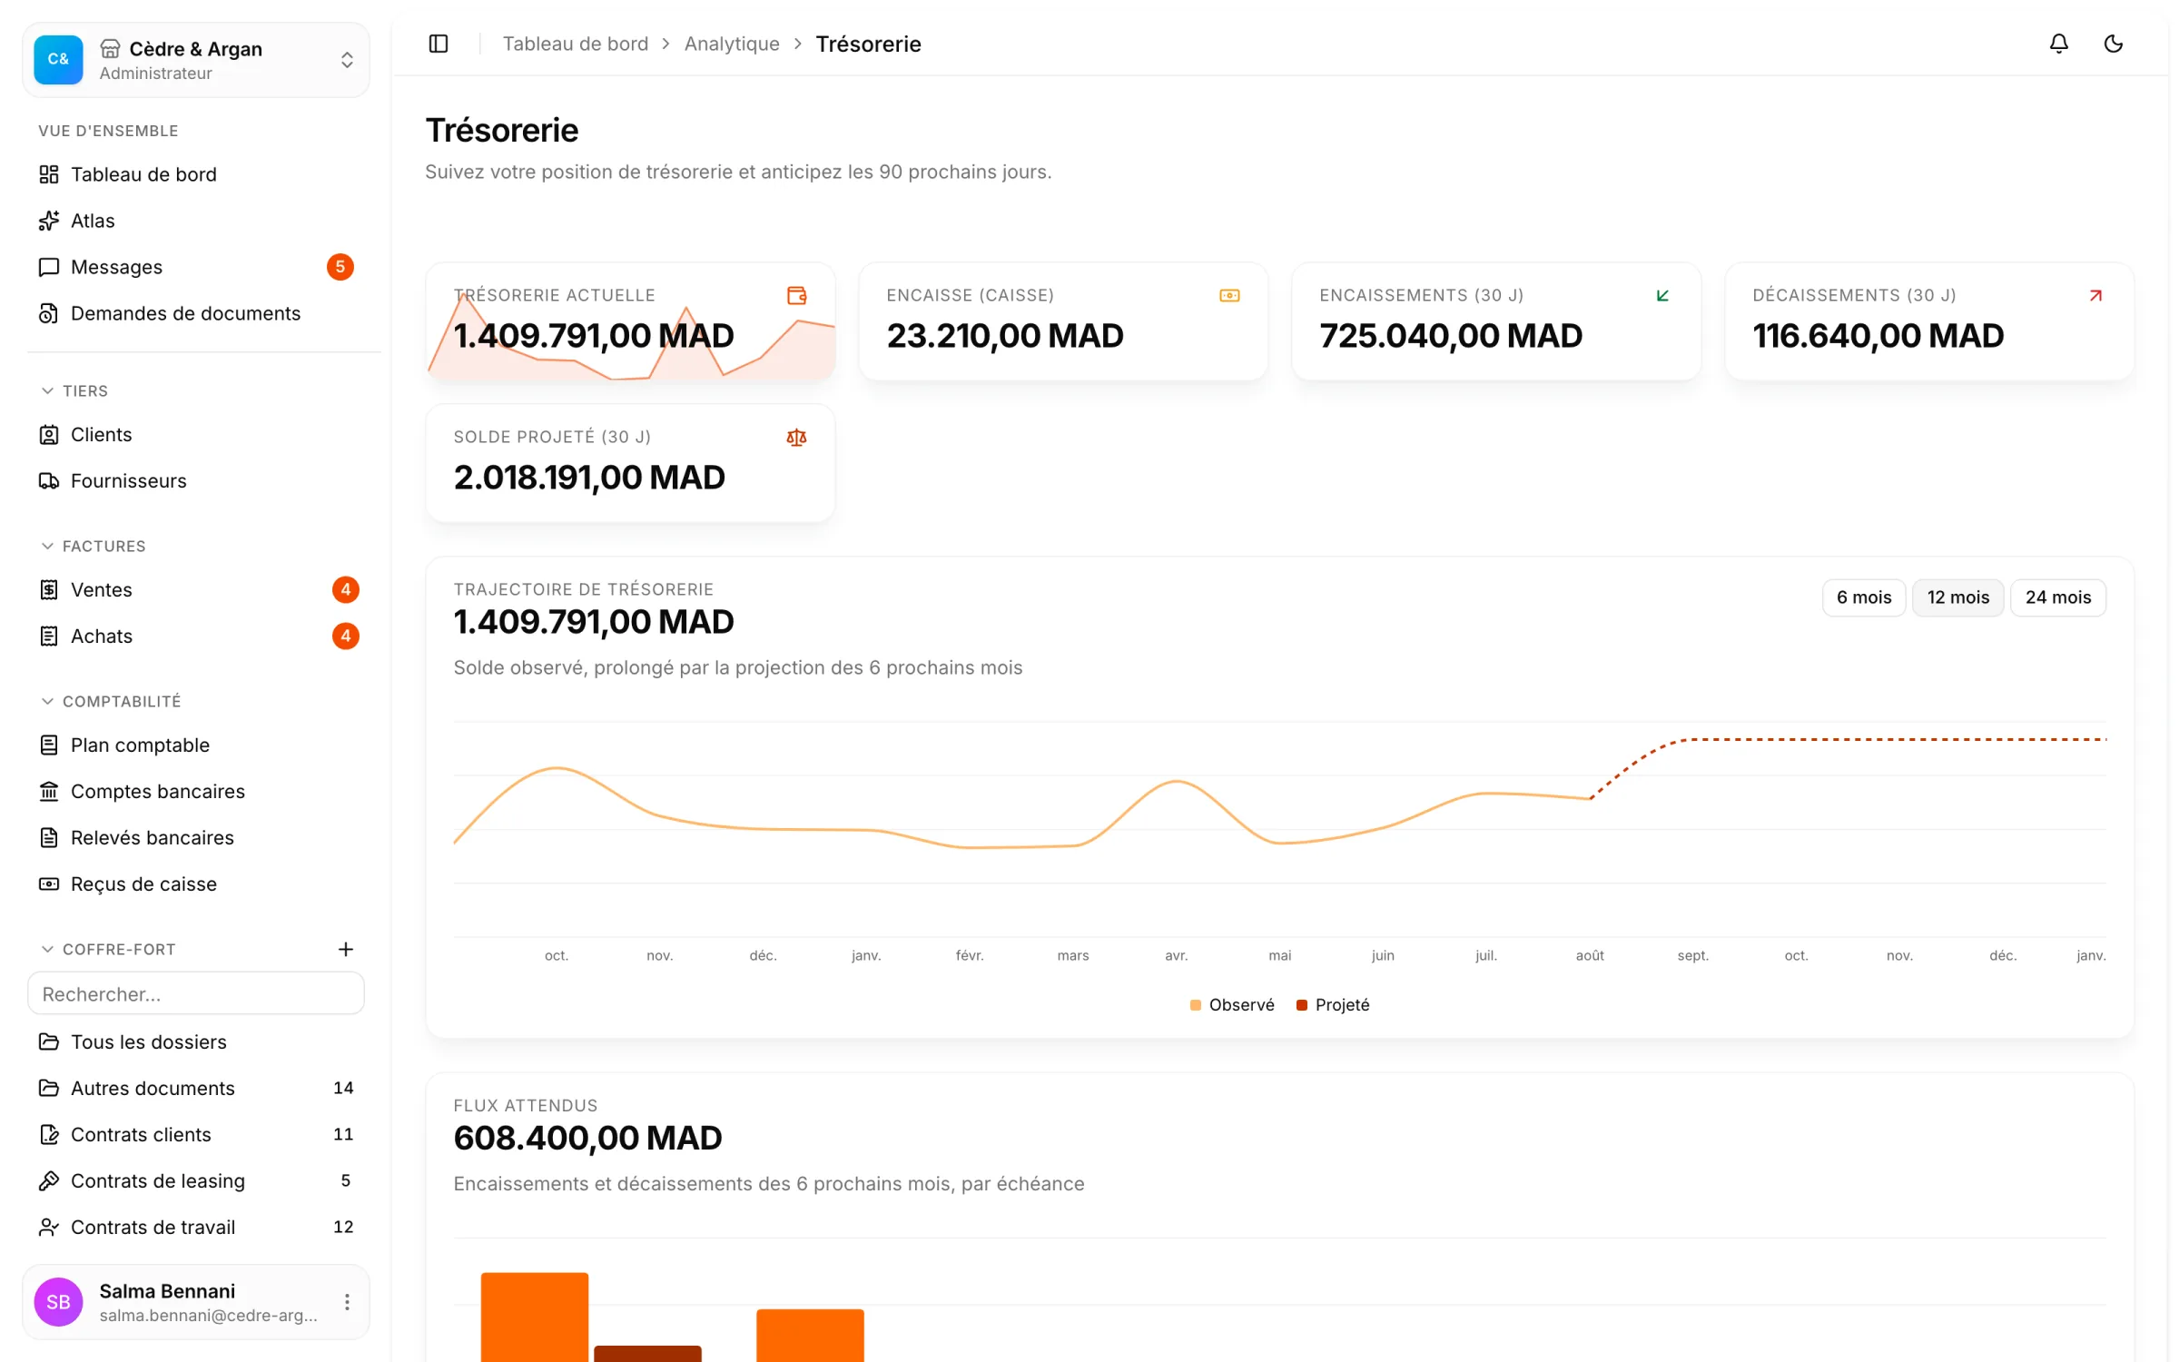Click incoming arrow icon on Encaissements card
This screenshot has height=1362, width=2179.
[x=1662, y=296]
